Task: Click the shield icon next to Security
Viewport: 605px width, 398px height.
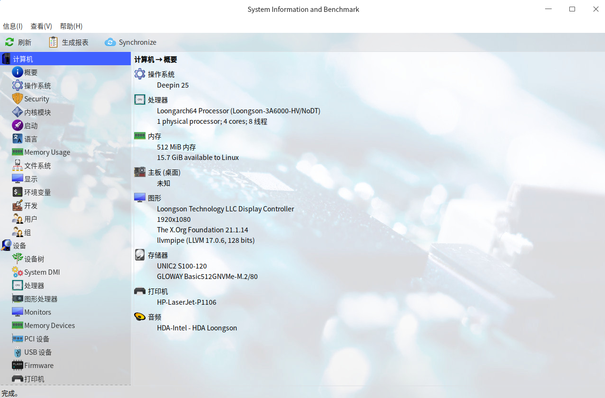Action: pyautogui.click(x=17, y=99)
